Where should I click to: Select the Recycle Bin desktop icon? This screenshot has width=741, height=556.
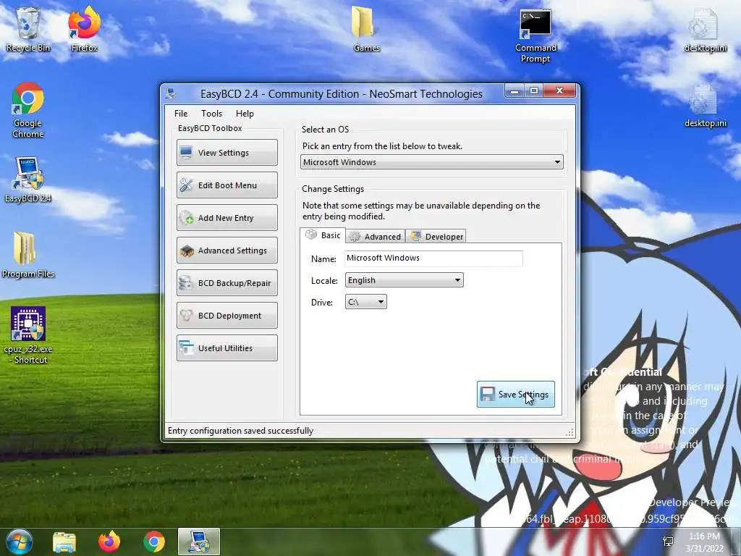28,29
